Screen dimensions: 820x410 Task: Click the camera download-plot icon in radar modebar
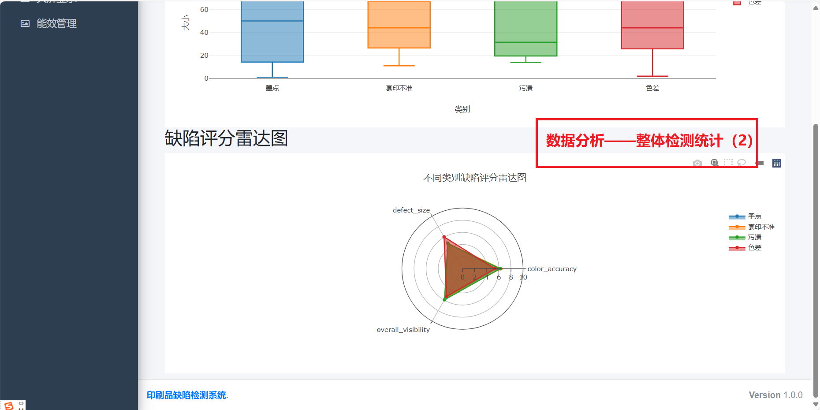coord(697,163)
